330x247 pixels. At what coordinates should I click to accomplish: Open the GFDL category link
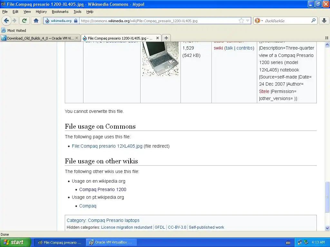click(160, 227)
